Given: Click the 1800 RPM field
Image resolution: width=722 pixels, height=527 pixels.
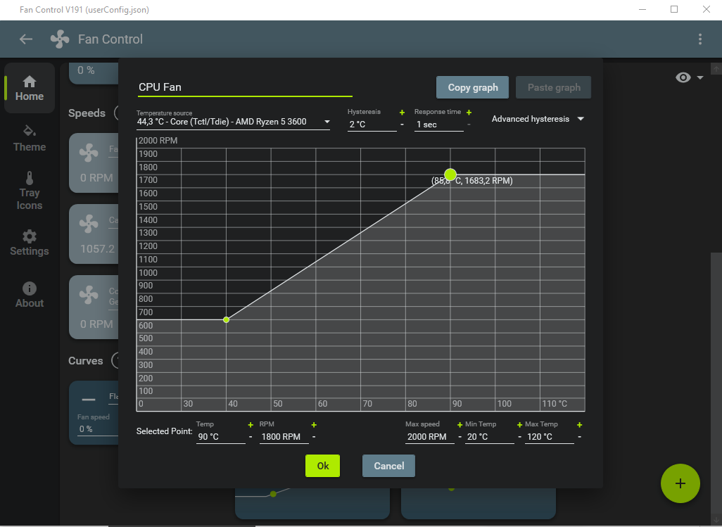Looking at the screenshot, I should point(284,437).
